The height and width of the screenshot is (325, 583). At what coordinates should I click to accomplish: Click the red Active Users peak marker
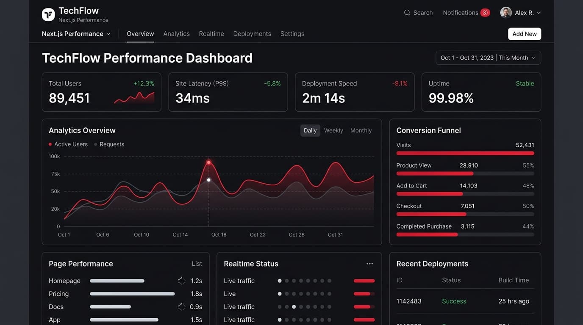pyautogui.click(x=209, y=162)
